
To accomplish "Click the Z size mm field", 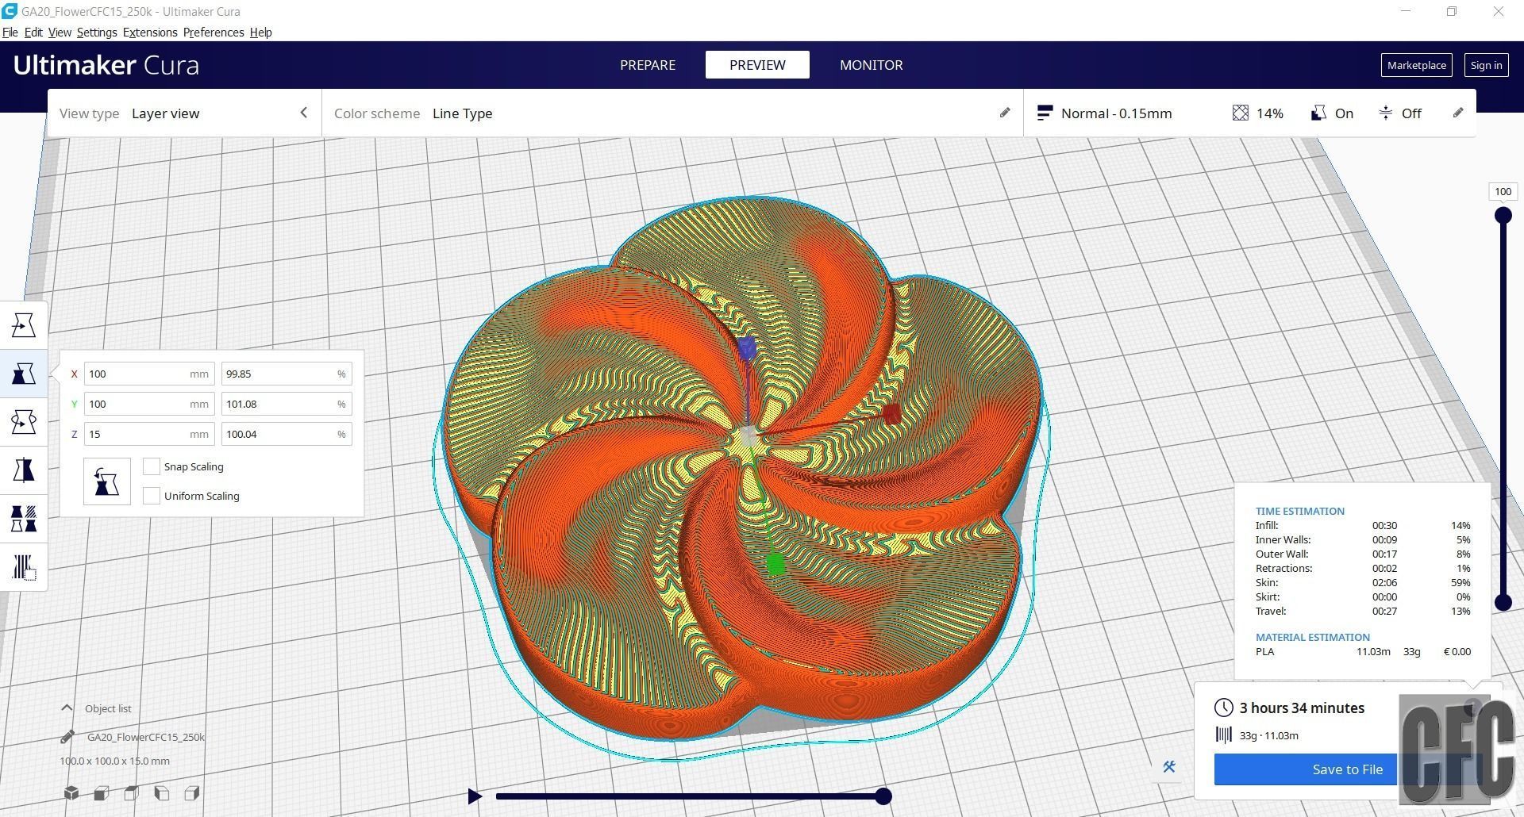I will (x=149, y=434).
